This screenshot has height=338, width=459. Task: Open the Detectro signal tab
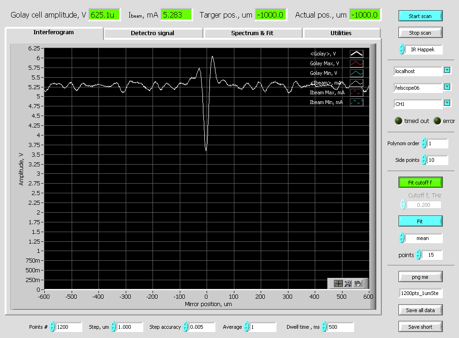coord(153,33)
